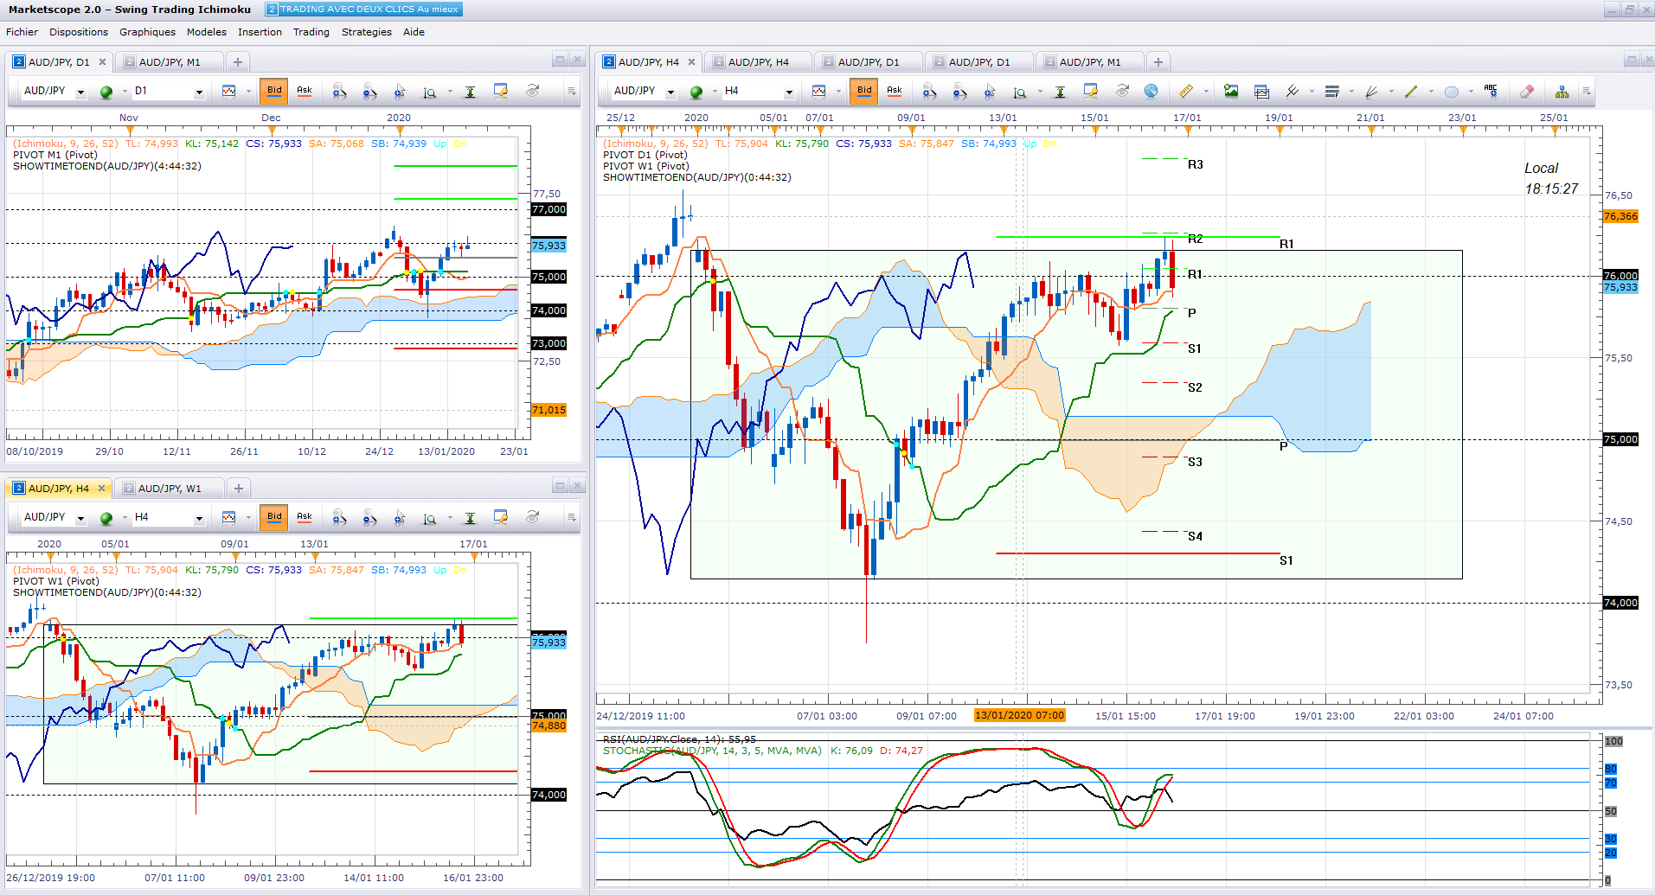Zoom in on the D1 chart panel

pyautogui.click(x=339, y=91)
